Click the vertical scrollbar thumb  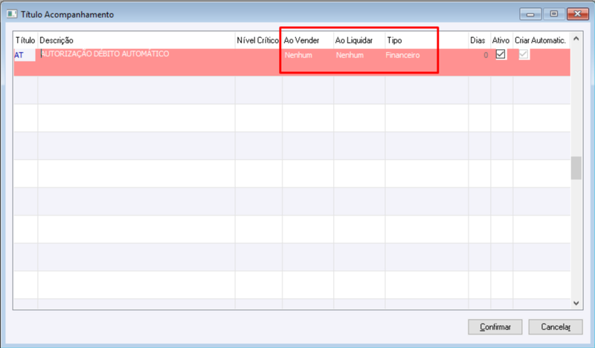tap(576, 168)
